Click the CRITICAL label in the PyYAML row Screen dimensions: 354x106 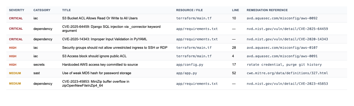point(16,39)
